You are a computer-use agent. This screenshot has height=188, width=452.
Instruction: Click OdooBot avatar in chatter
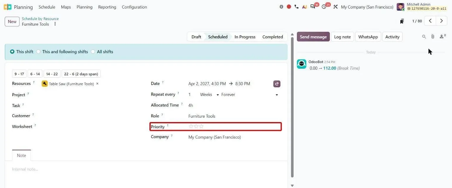point(302,64)
